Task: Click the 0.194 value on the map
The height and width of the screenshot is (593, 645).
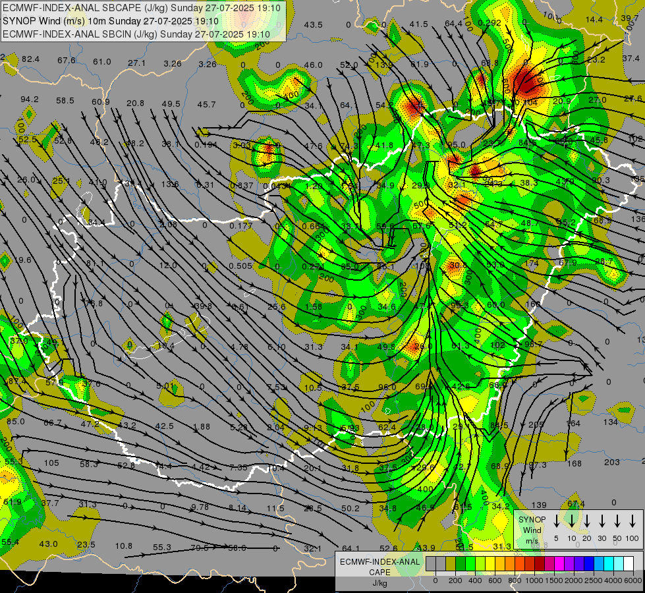Action: coord(206,144)
